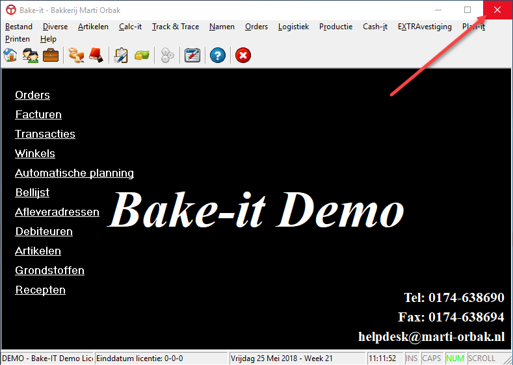Click the blue question mark help icon
Viewport: 513px width, 365px height.
point(218,55)
